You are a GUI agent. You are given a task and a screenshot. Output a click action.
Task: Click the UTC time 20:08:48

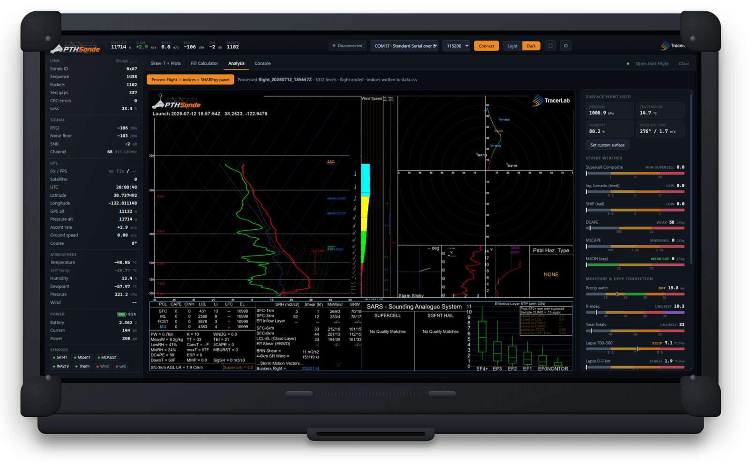[126, 187]
